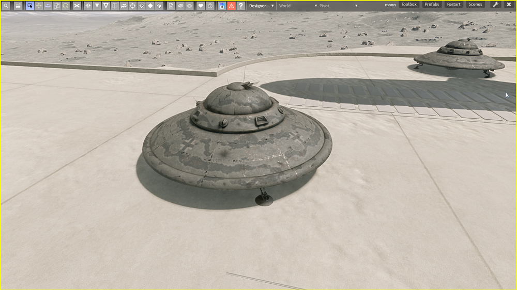Viewport: 517px width, 290px height.
Task: Activate the rotate tool icon
Action: point(48,6)
